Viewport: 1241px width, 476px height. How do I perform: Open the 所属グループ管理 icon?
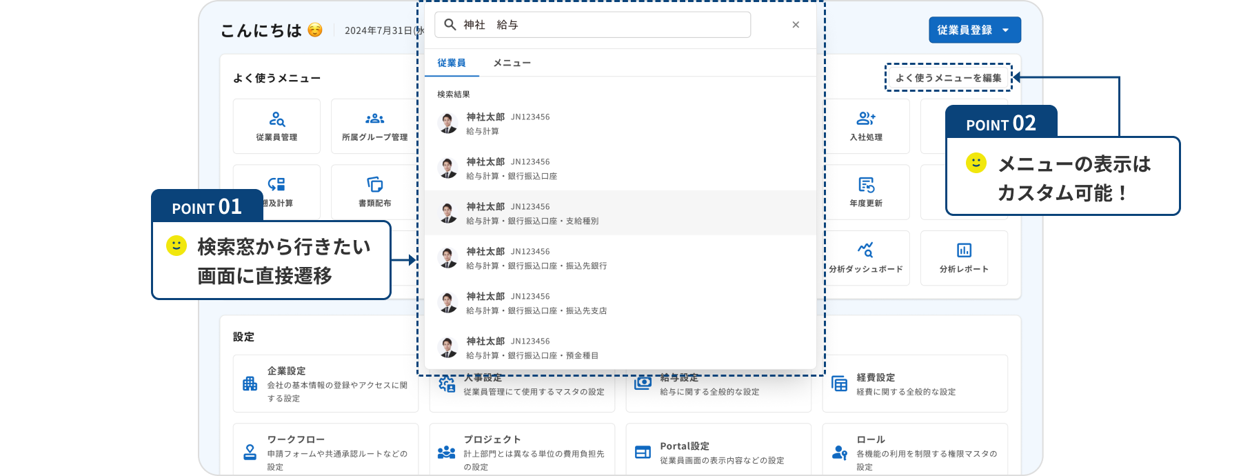[x=374, y=119]
